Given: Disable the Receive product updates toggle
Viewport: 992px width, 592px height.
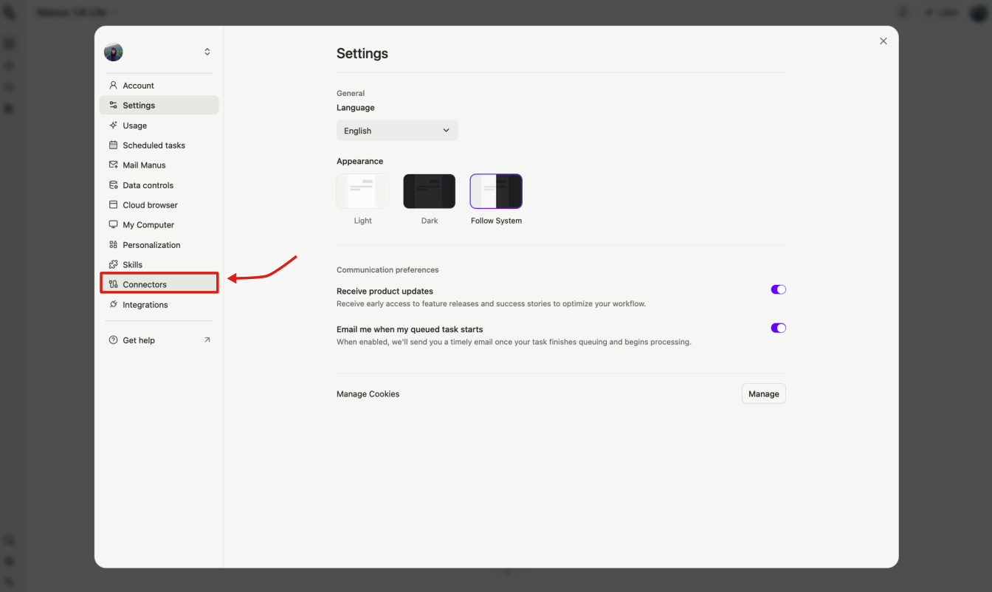Looking at the screenshot, I should coord(778,289).
